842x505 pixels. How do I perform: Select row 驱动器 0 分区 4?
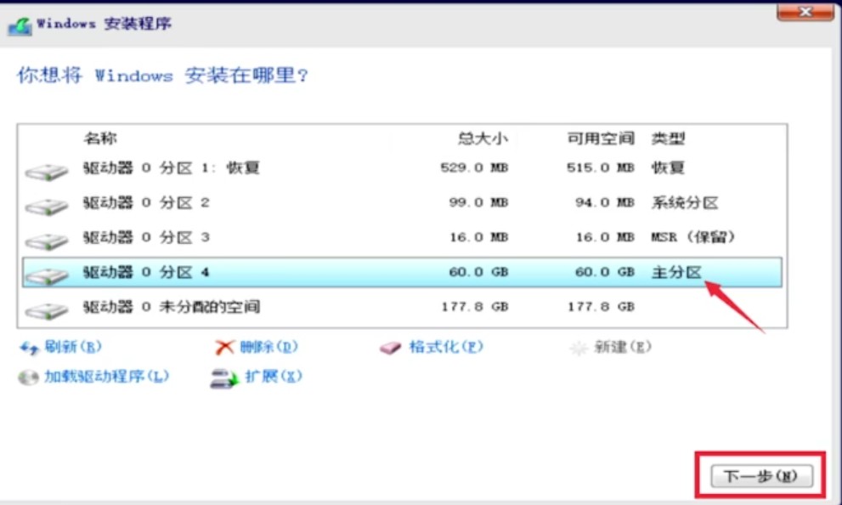click(402, 272)
